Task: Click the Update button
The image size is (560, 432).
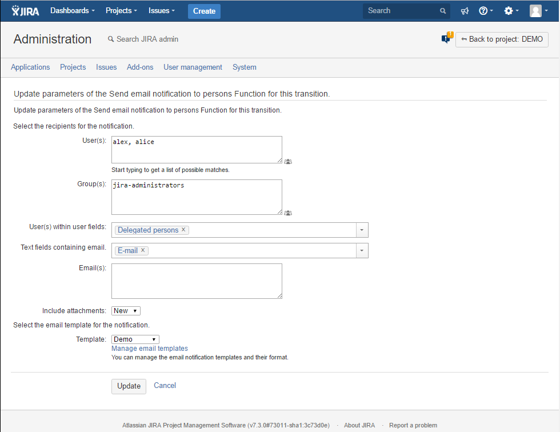Action: pyautogui.click(x=129, y=386)
